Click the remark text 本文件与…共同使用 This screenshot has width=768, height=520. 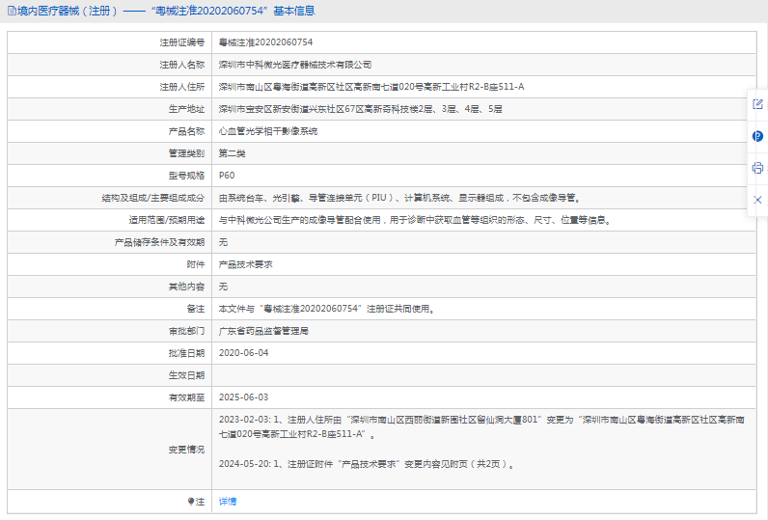(x=327, y=309)
